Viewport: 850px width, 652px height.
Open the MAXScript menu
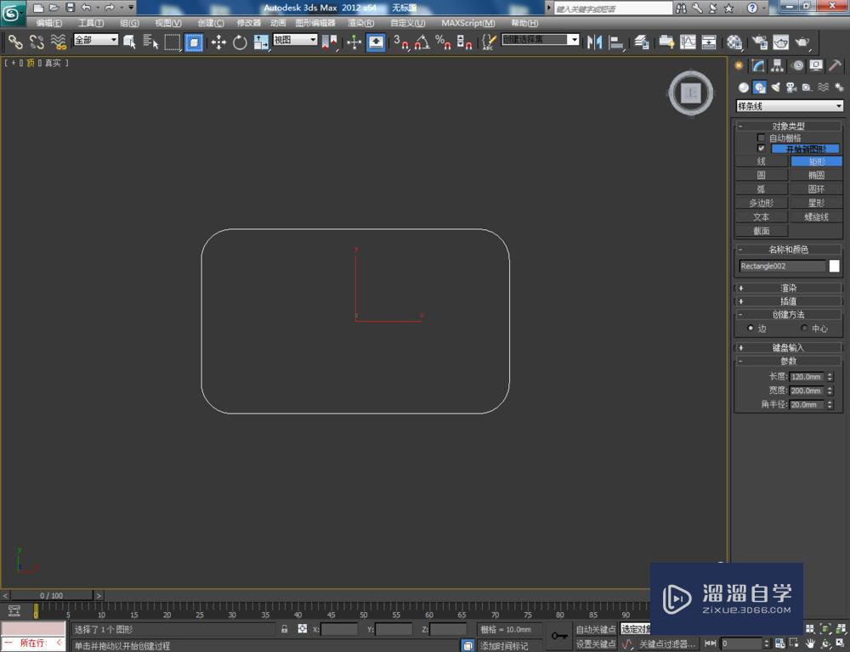point(466,22)
